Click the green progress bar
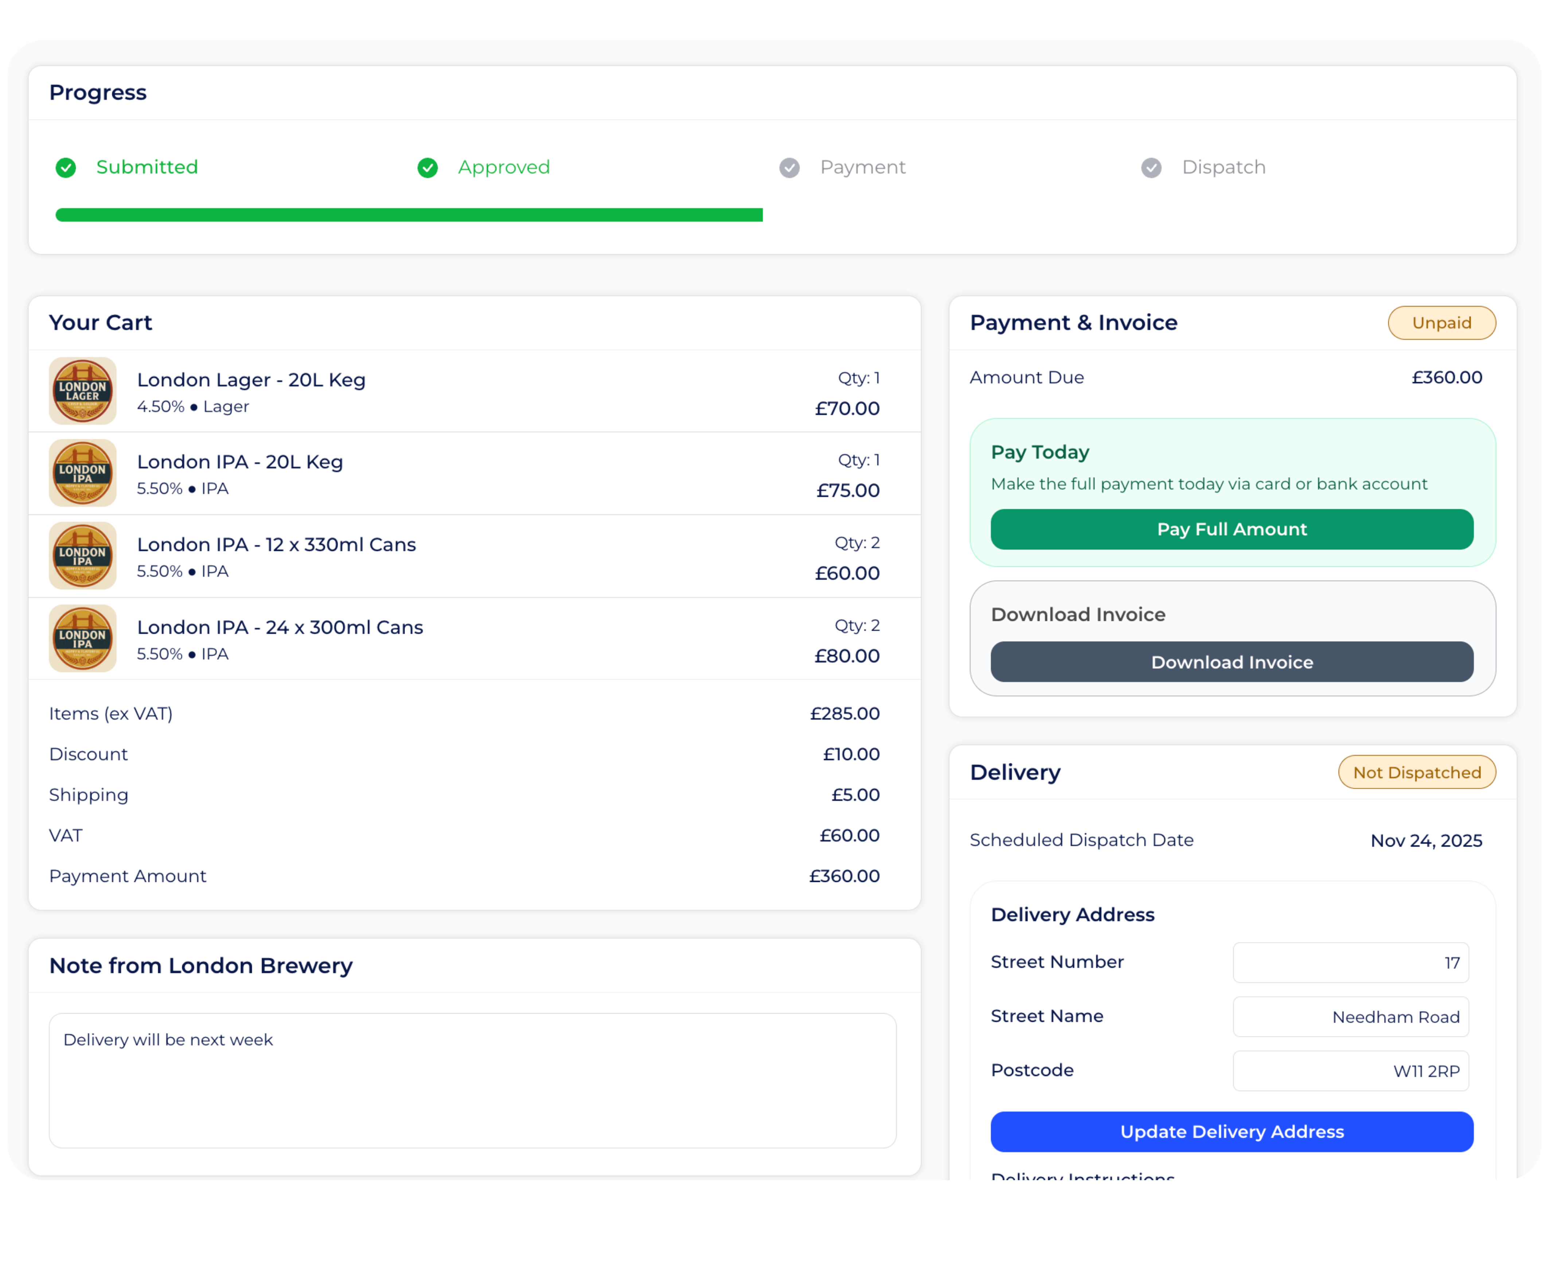 [409, 215]
